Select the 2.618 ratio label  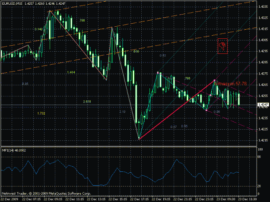pos(87,102)
